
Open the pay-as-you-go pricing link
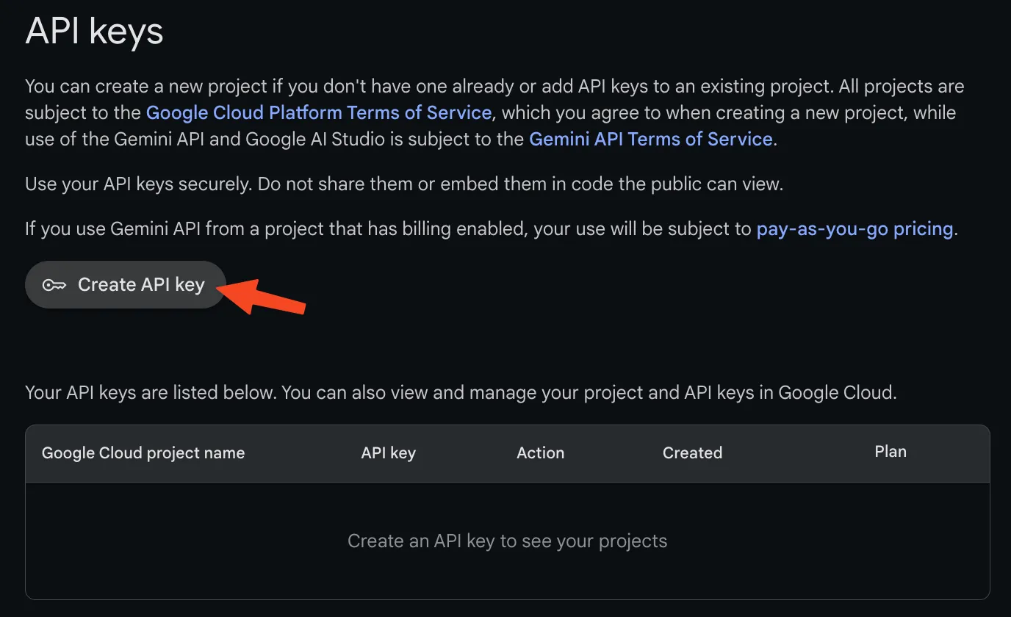(855, 228)
